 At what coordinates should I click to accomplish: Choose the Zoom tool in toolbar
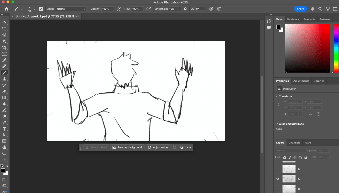coord(4,154)
